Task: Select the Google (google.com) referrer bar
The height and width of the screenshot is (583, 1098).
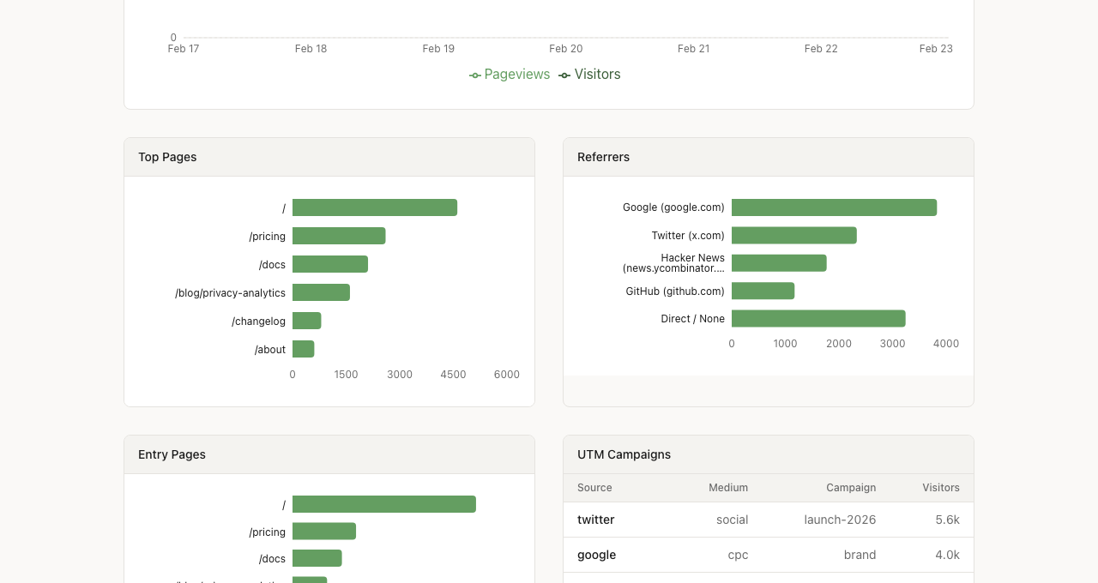Action: pos(834,207)
